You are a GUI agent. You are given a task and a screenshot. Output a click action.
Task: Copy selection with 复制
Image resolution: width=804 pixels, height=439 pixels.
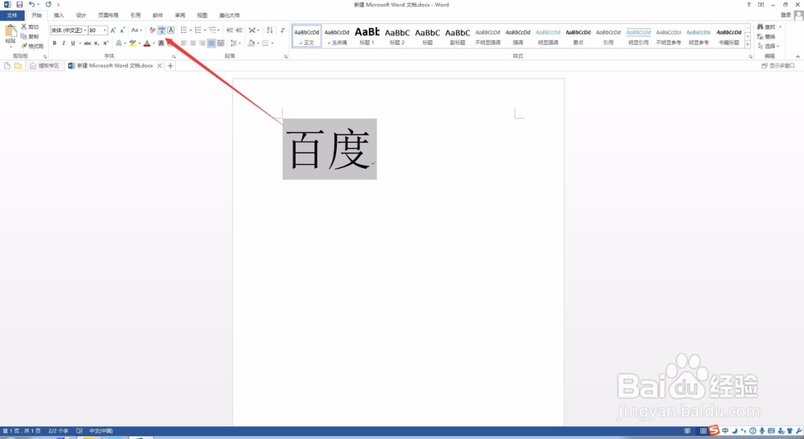point(30,36)
